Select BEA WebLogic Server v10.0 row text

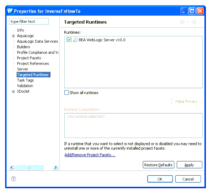click(102, 40)
